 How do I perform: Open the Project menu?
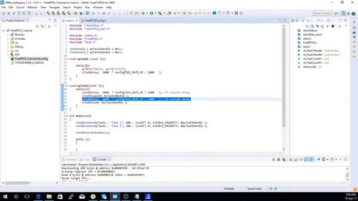pyautogui.click(x=78, y=7)
